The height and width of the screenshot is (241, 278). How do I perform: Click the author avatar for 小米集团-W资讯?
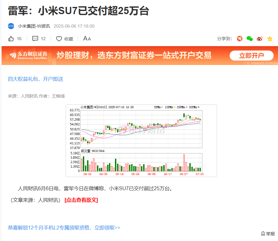click(11, 26)
